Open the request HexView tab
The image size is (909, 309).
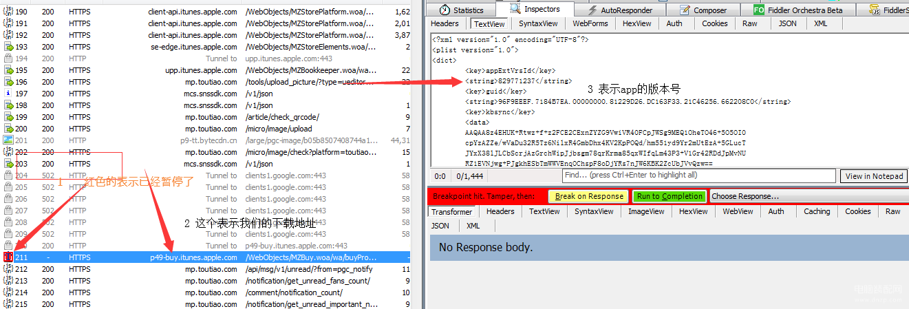point(637,23)
